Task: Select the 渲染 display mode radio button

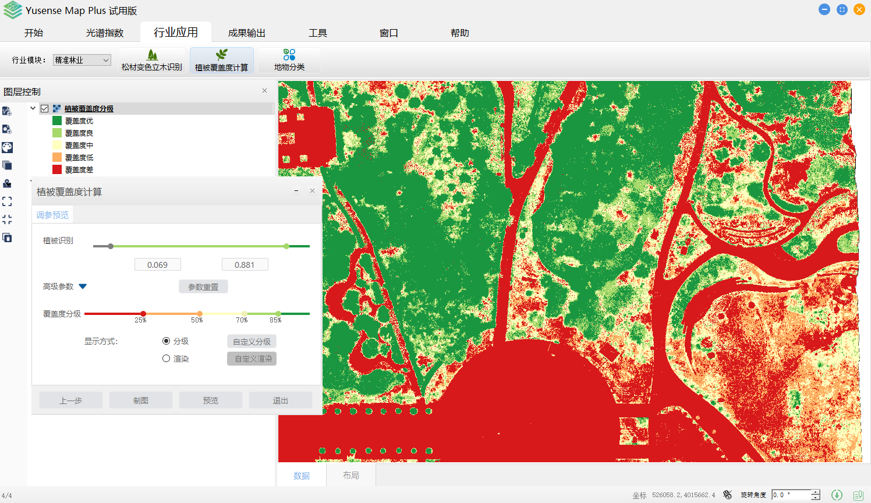Action: click(166, 359)
